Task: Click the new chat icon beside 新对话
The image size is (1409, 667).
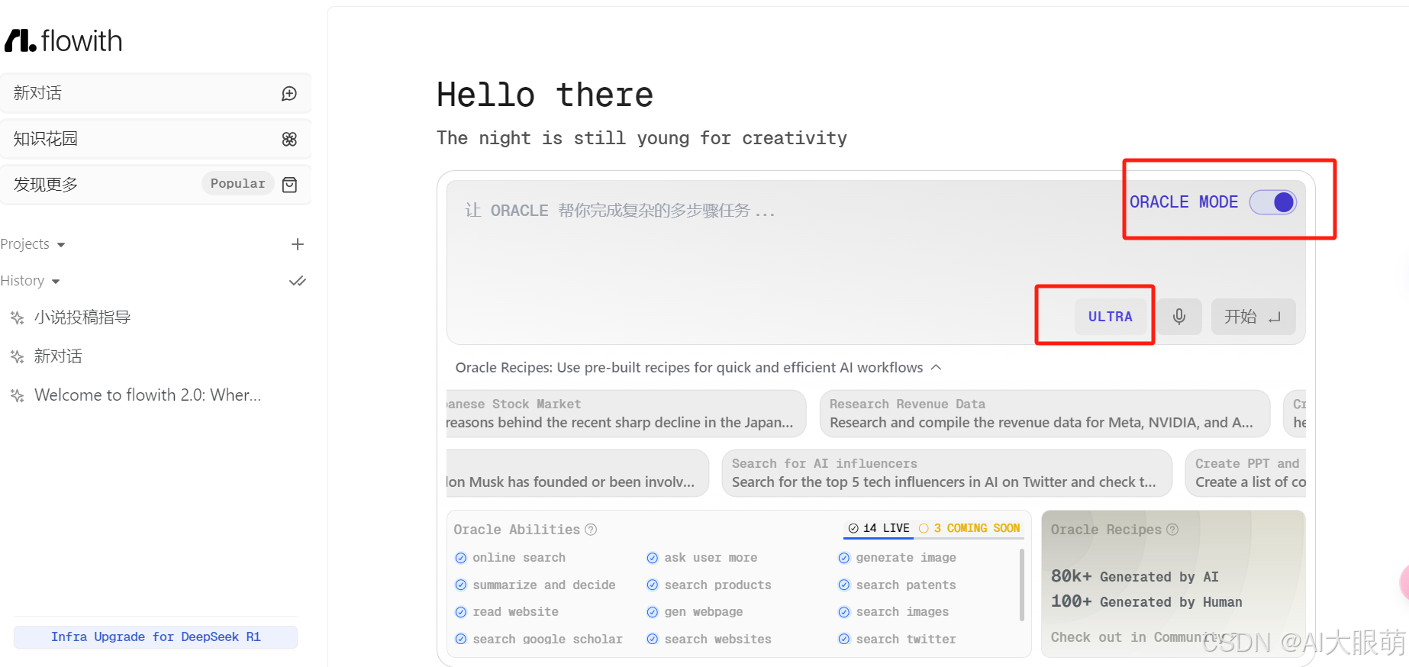Action: [289, 94]
